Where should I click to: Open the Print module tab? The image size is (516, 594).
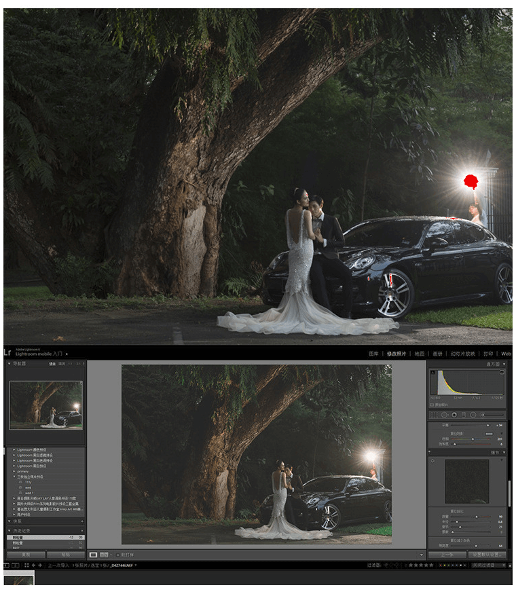pyautogui.click(x=488, y=354)
